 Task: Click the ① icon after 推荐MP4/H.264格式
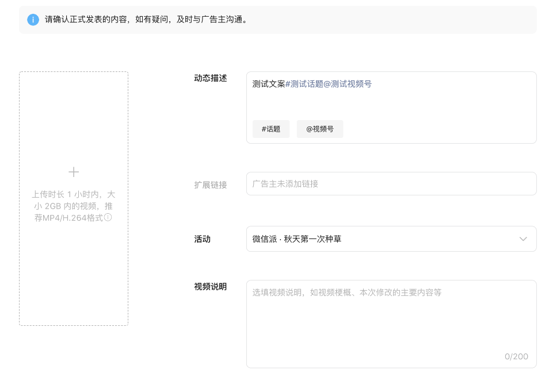108,218
